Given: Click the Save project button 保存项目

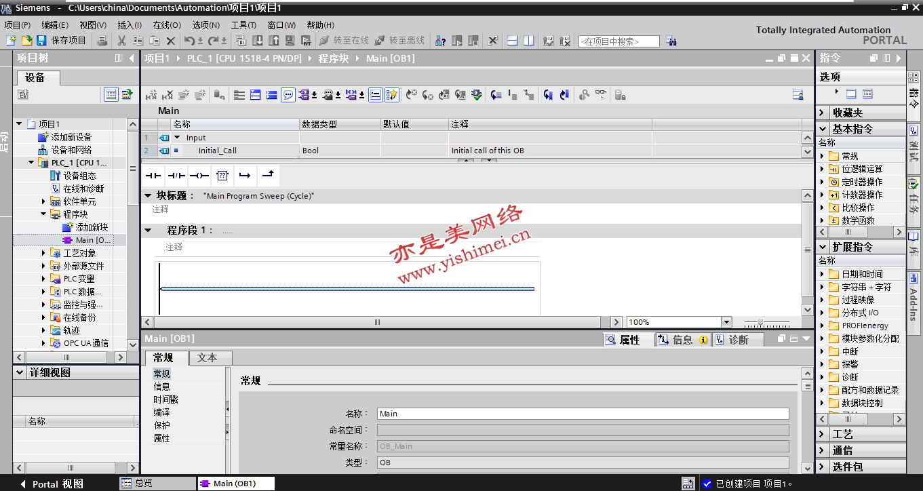Looking at the screenshot, I should [x=62, y=41].
